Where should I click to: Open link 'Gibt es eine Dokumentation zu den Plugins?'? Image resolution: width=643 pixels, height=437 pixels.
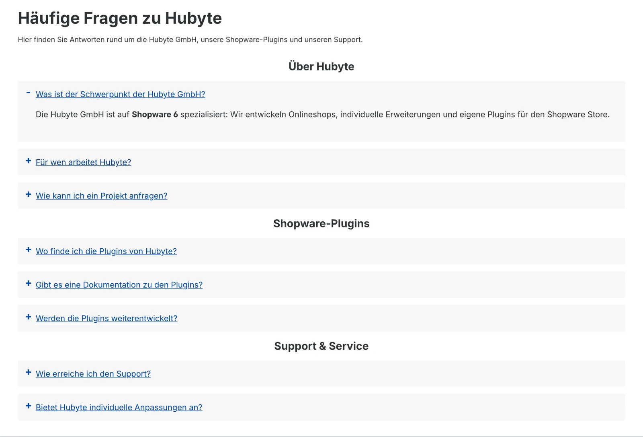(x=119, y=285)
